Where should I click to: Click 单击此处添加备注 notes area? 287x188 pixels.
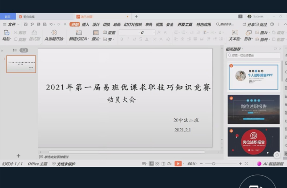(57, 157)
